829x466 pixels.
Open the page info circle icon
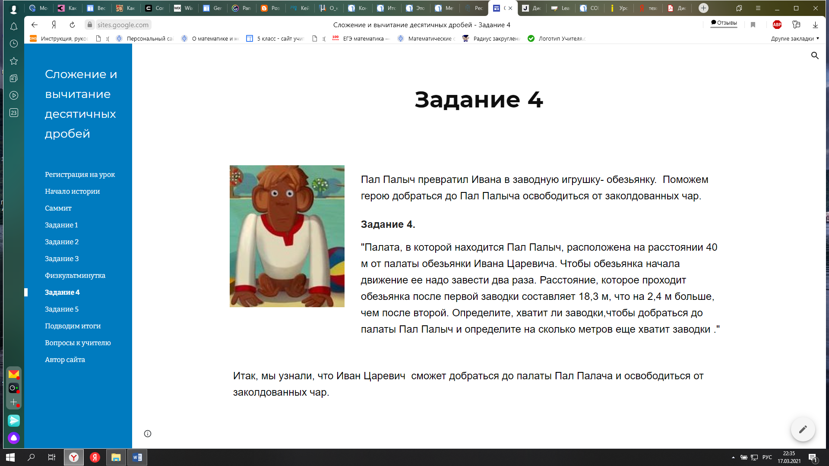(148, 434)
